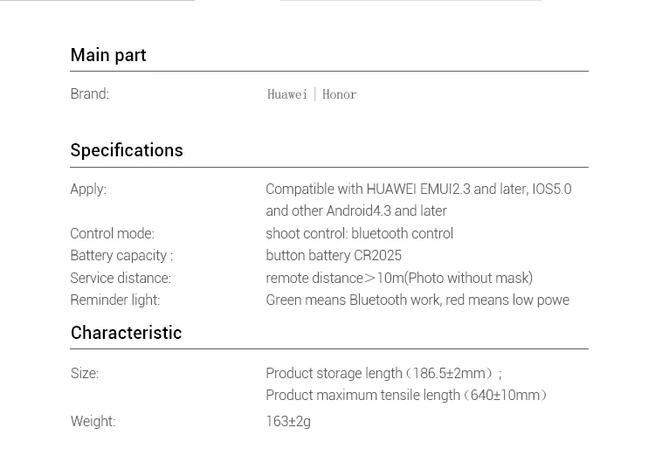Click the Apply: label
Viewport: 655px width, 469px height.
88,189
